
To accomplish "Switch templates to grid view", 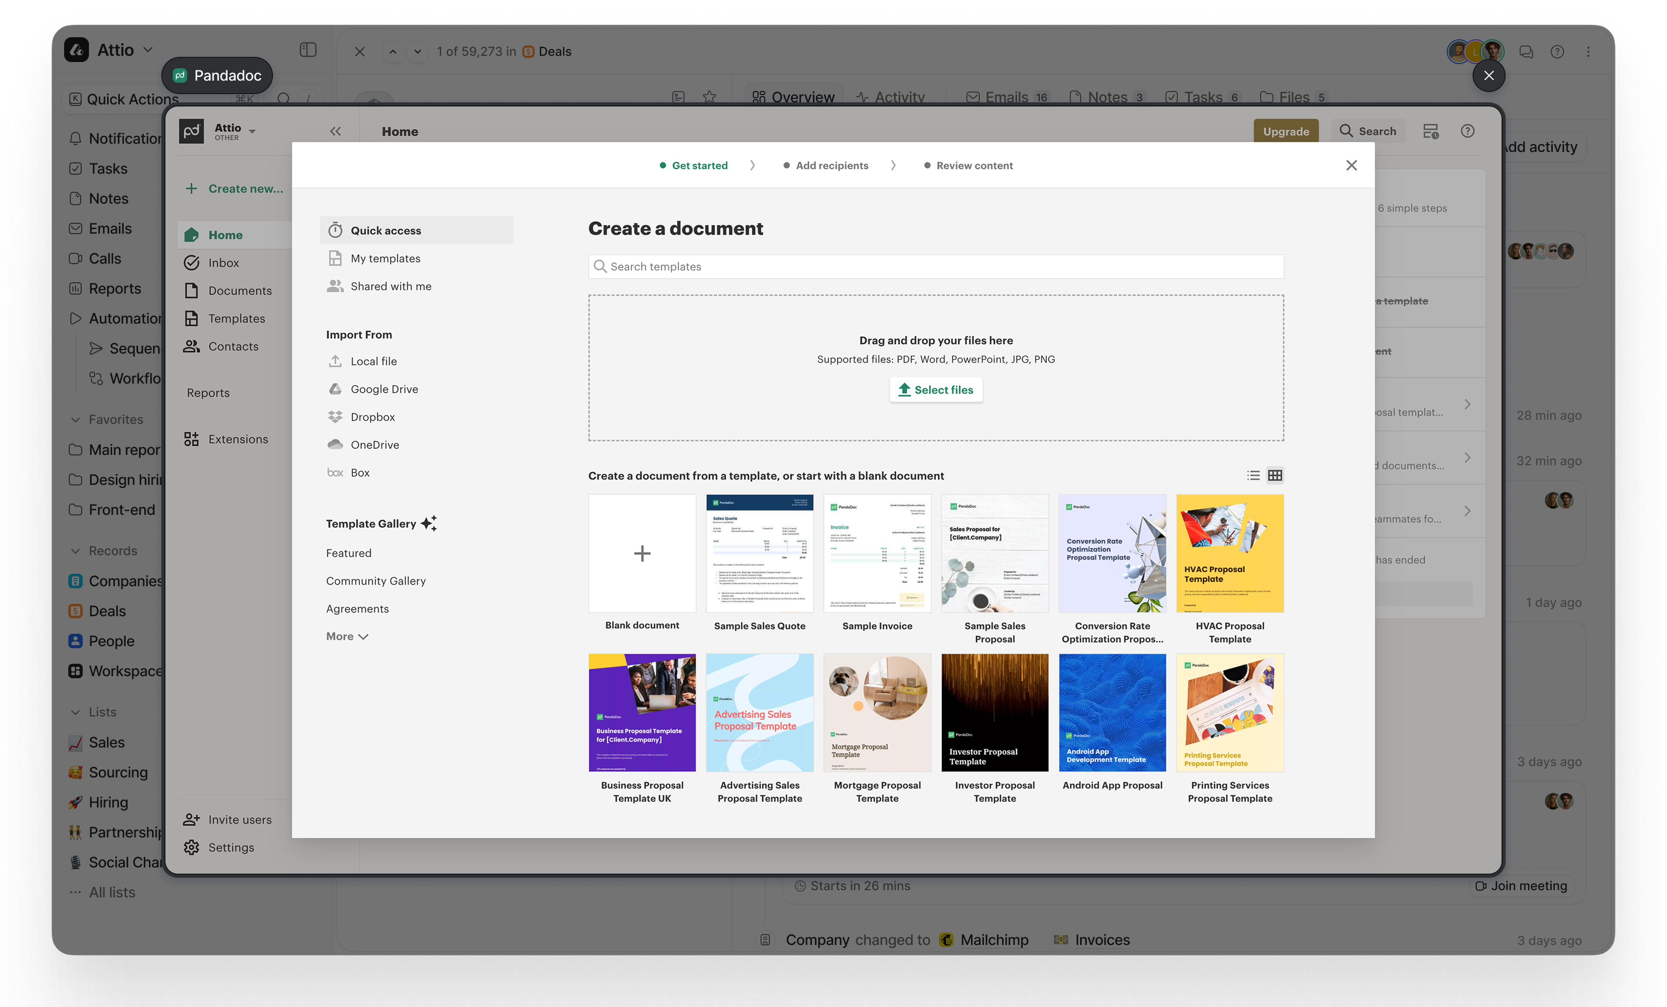I will [x=1275, y=475].
